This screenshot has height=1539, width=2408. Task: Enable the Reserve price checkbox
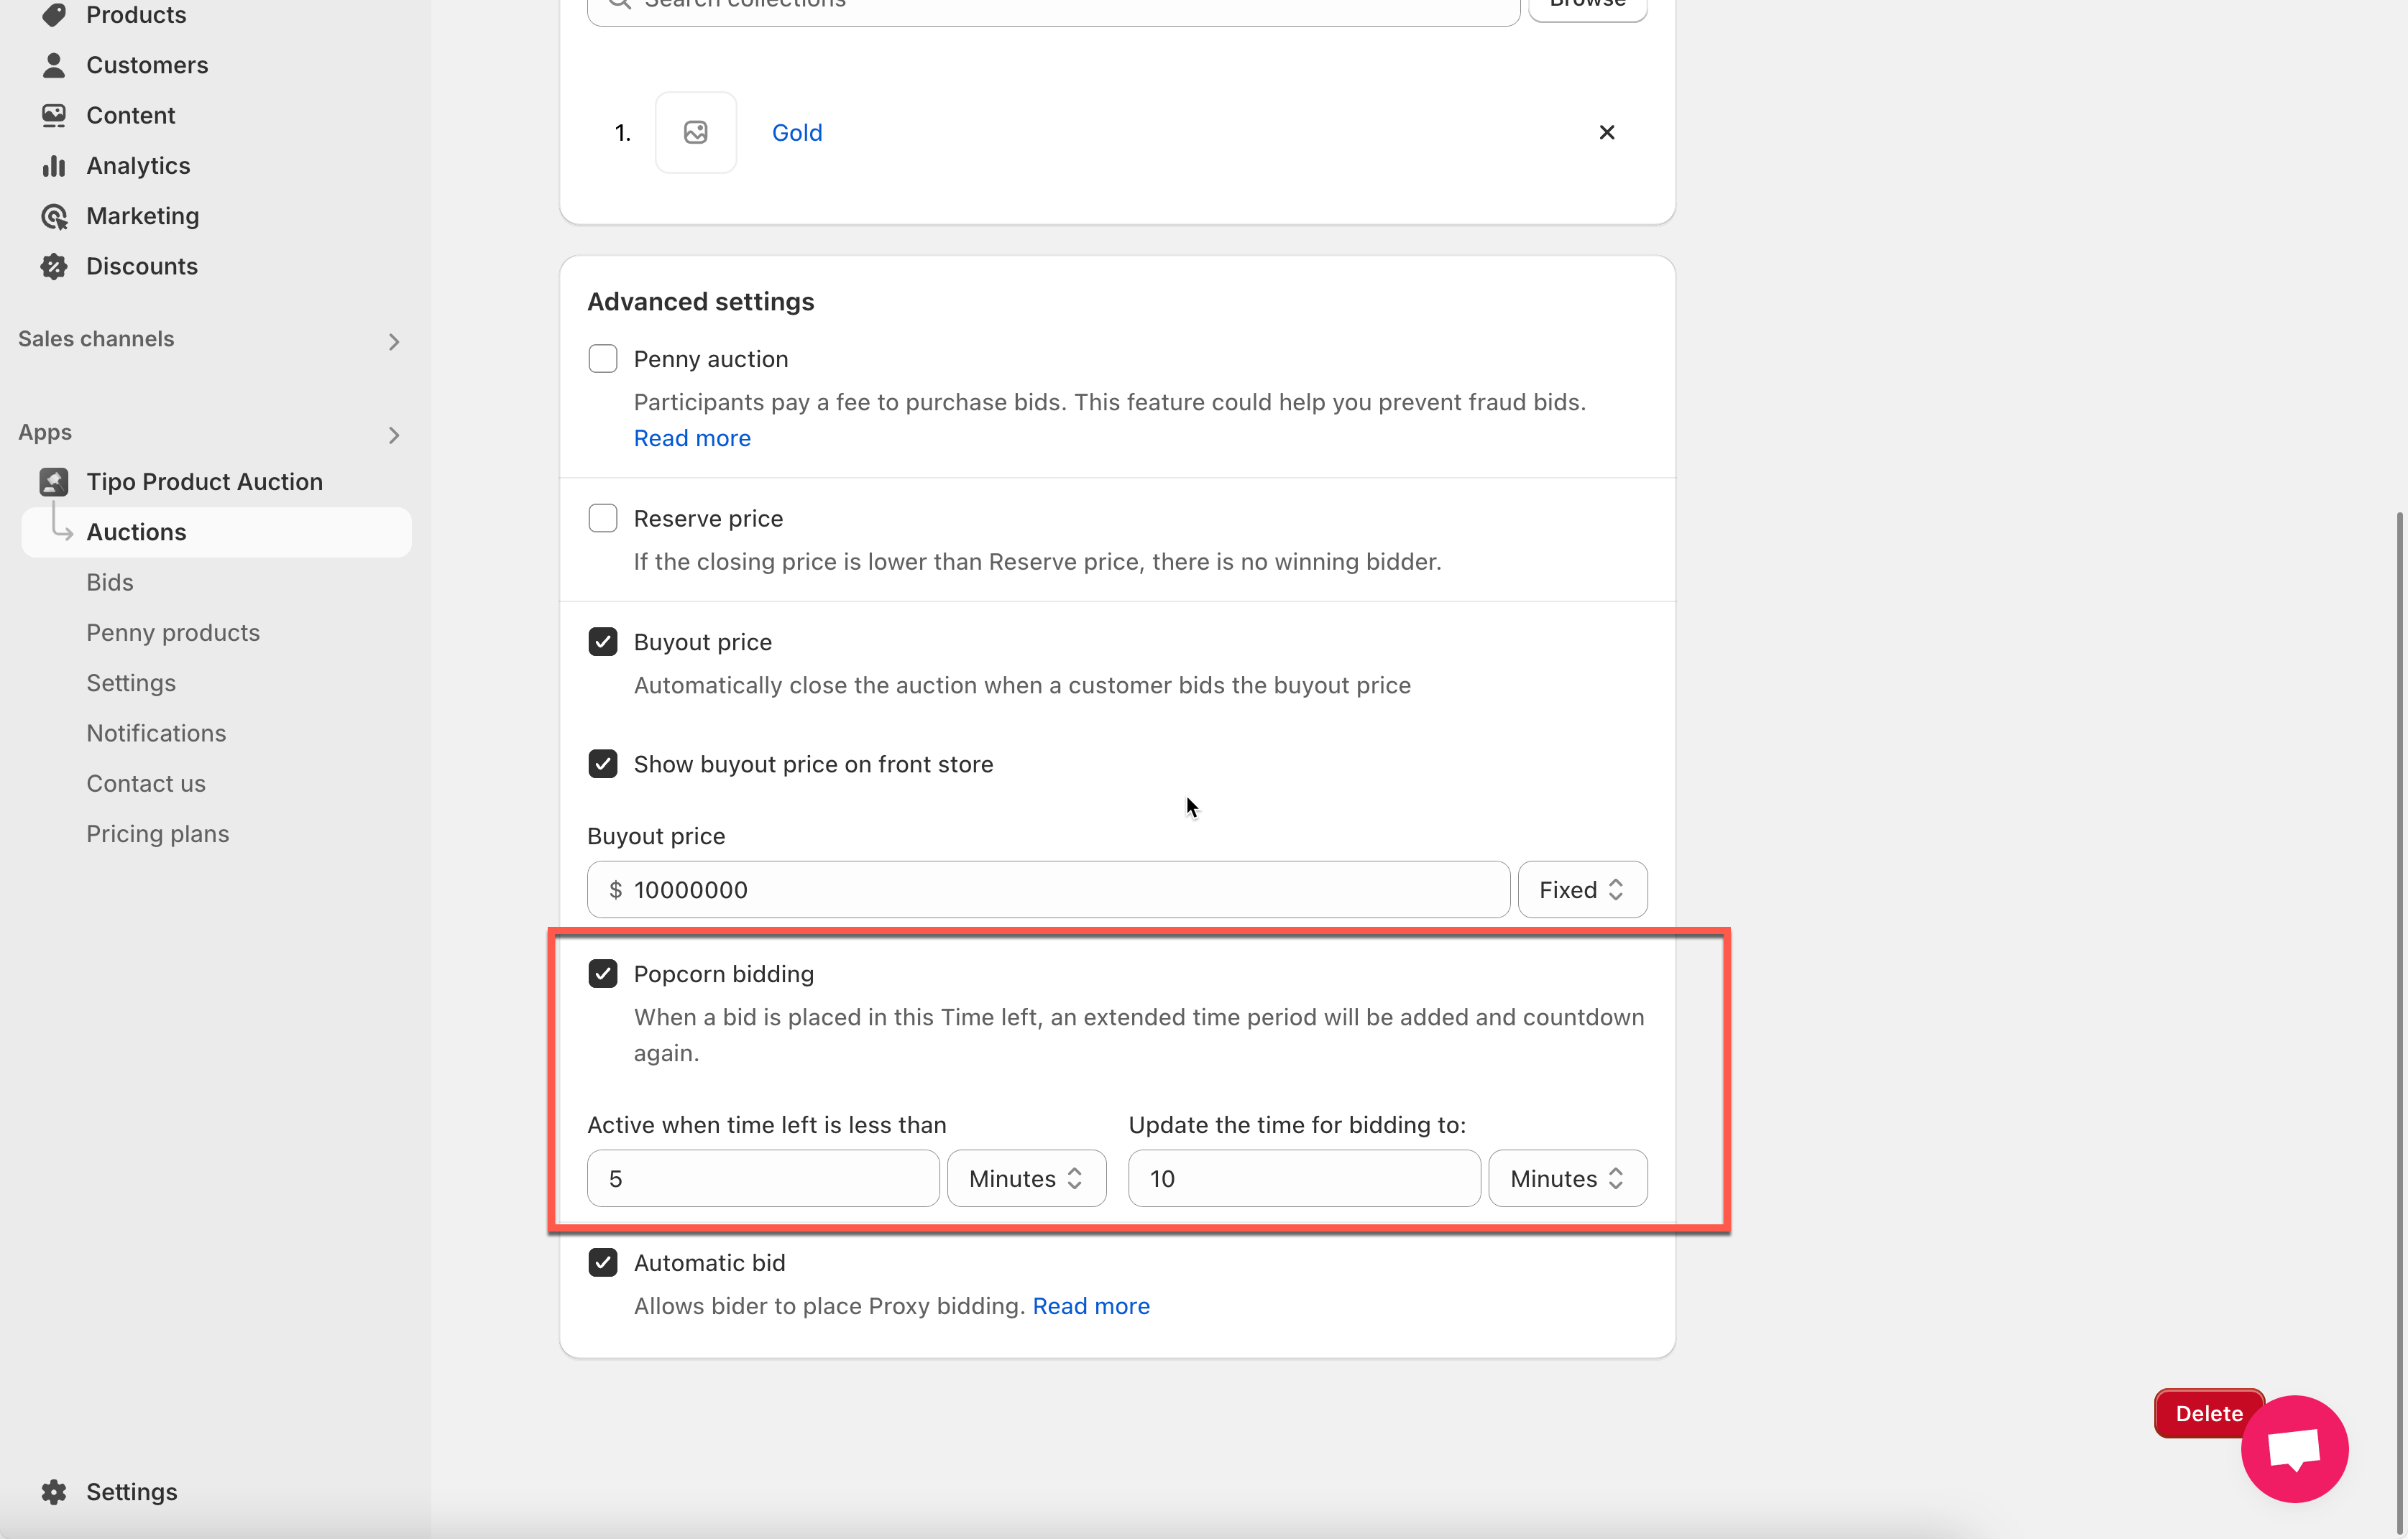click(603, 519)
